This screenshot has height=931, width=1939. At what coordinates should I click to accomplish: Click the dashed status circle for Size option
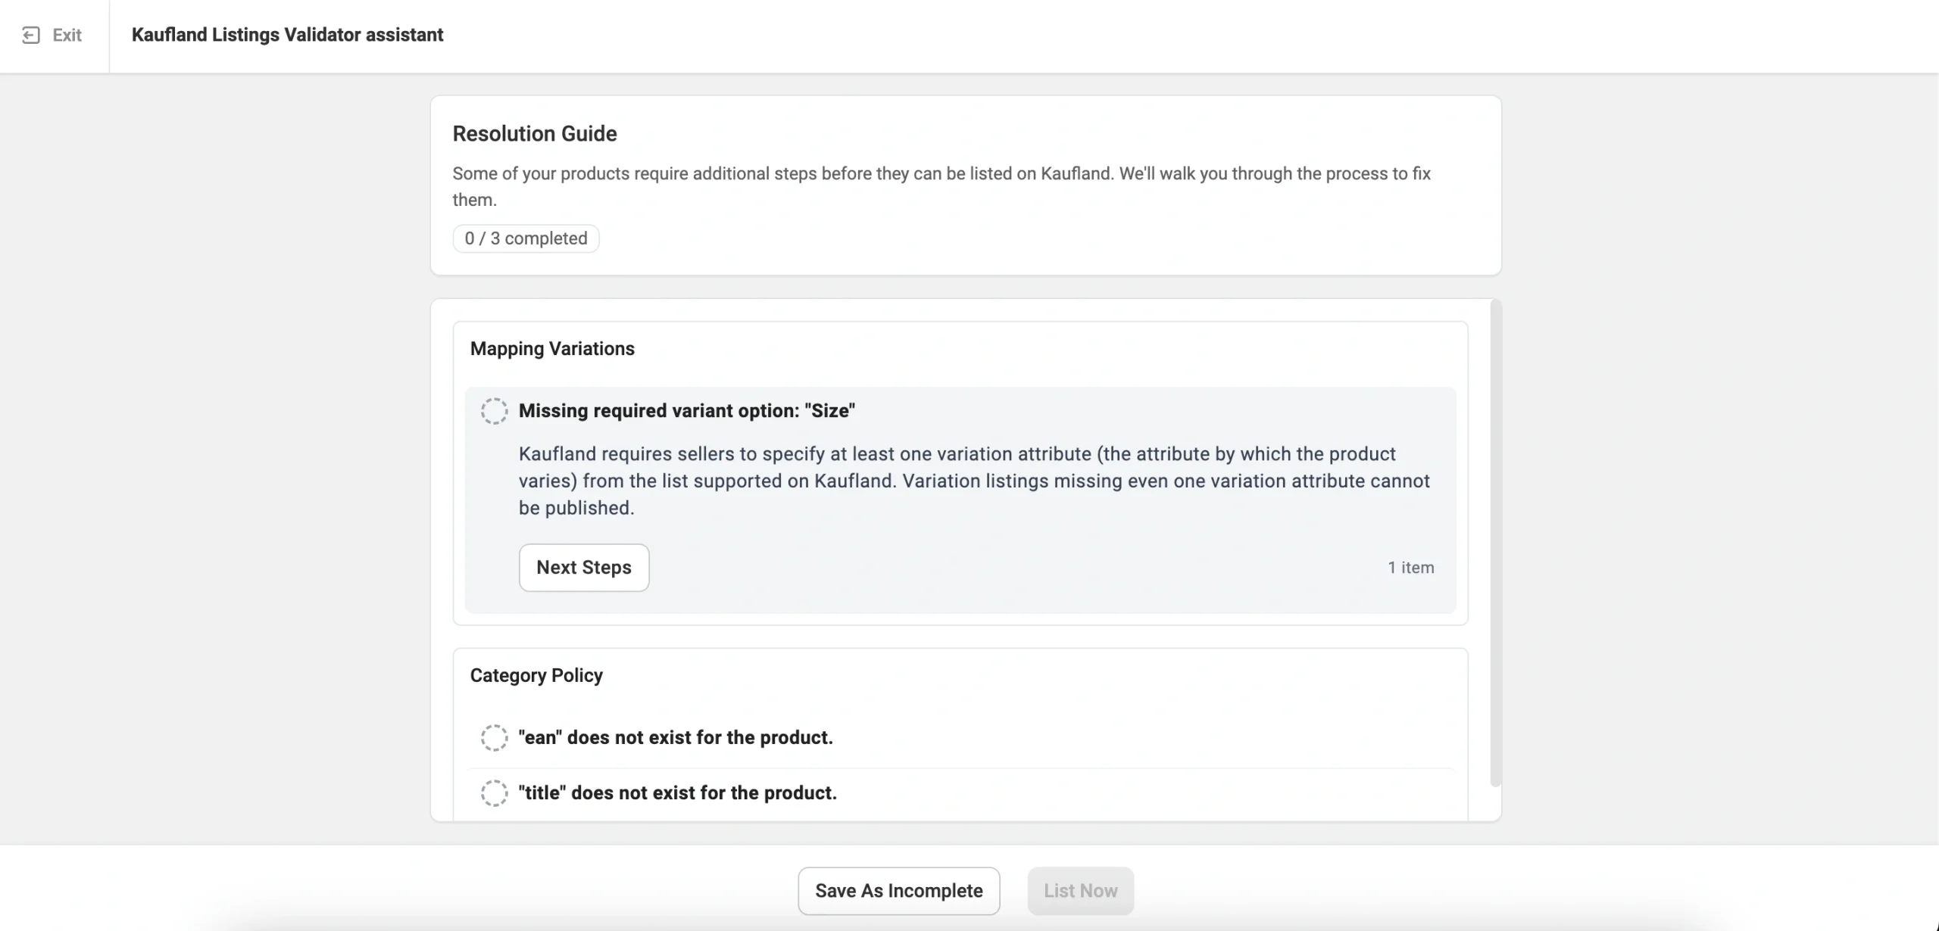click(494, 411)
